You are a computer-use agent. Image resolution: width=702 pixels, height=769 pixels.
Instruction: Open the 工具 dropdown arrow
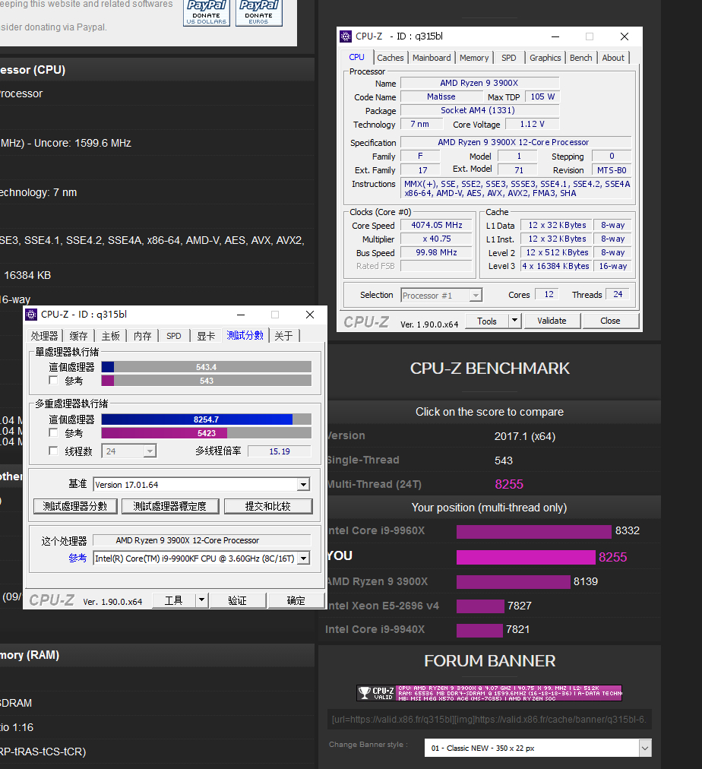click(201, 600)
